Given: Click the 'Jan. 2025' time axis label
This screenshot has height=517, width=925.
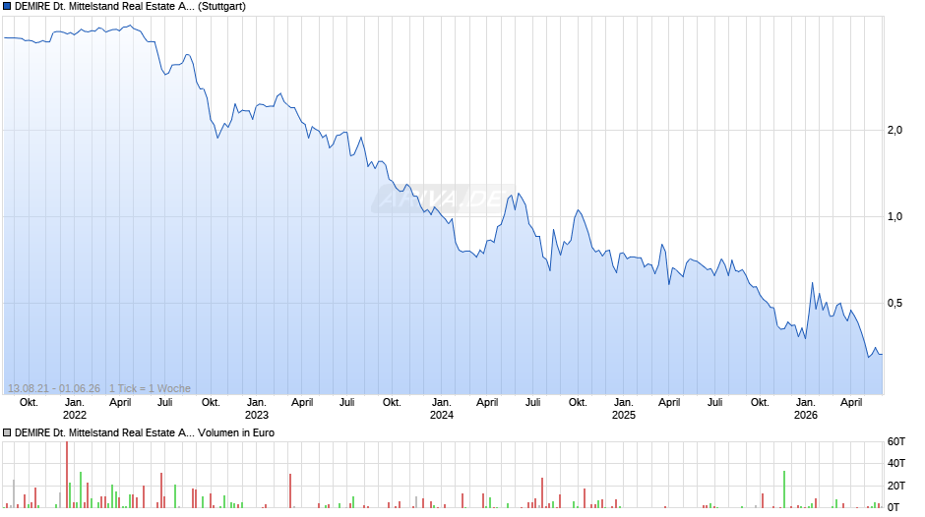Looking at the screenshot, I should pos(624,409).
